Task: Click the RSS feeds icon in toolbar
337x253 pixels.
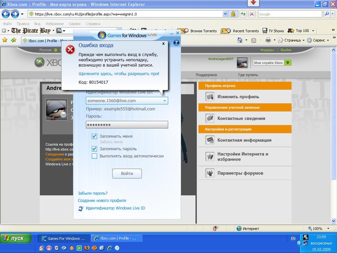Action: [254, 41]
